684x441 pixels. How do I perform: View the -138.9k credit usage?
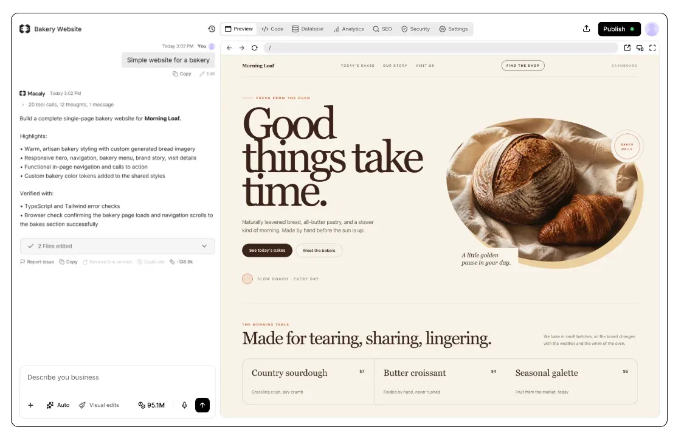point(181,262)
